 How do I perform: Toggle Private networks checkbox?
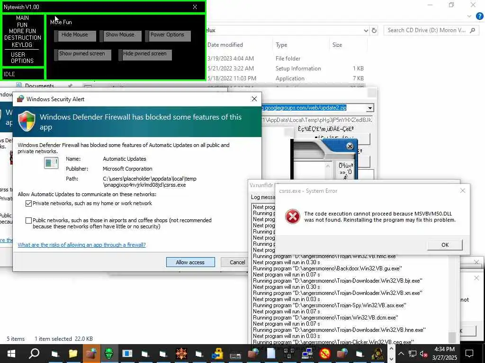tap(28, 203)
